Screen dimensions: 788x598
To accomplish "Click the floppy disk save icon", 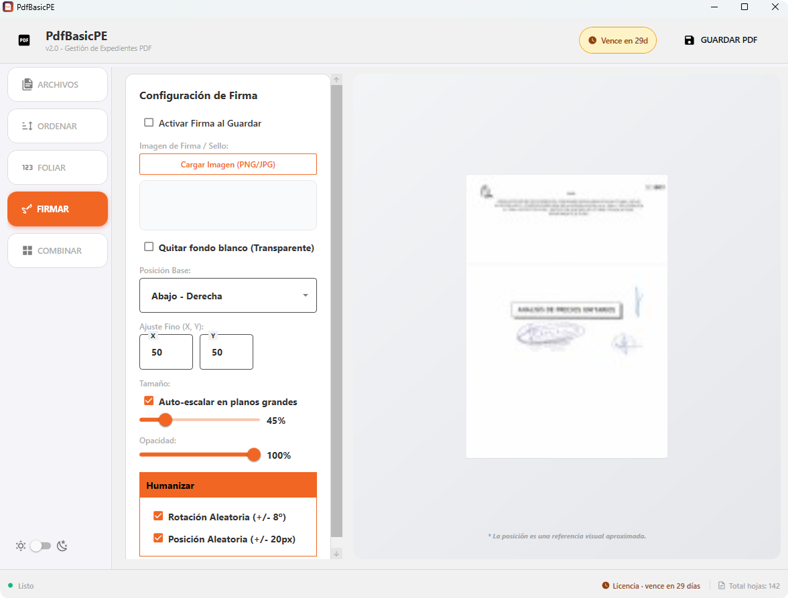I will pyautogui.click(x=689, y=40).
